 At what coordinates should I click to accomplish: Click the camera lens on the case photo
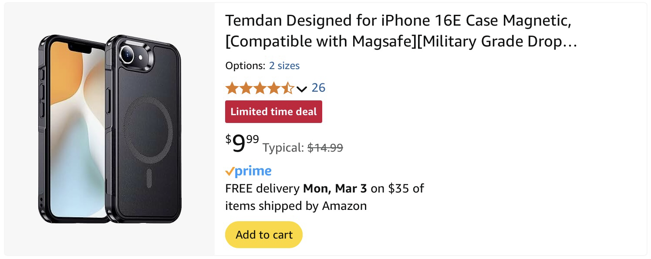[x=127, y=53]
